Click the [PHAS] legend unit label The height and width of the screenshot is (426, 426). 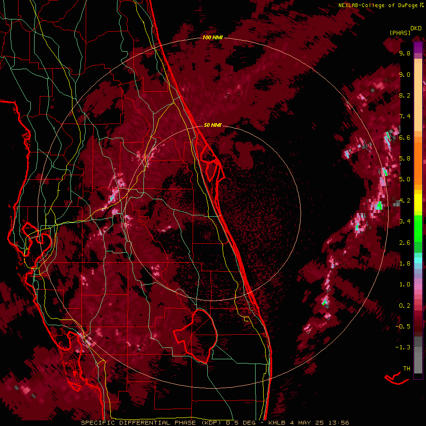click(400, 33)
